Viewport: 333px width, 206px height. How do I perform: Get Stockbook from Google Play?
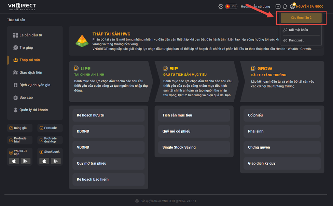(x=56, y=161)
